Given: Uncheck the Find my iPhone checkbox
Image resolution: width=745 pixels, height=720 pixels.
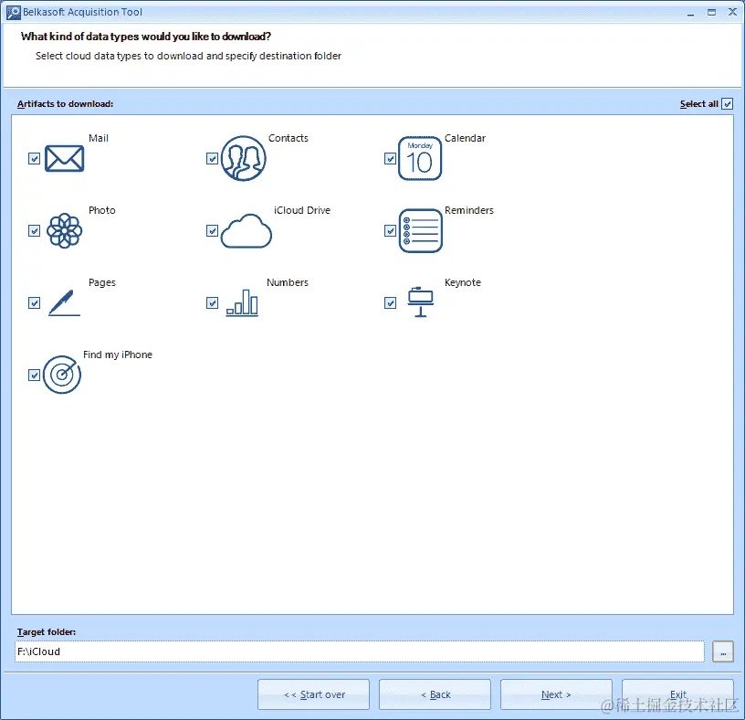Looking at the screenshot, I should (x=34, y=376).
